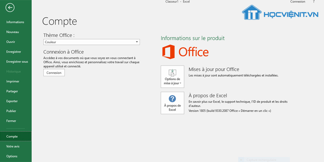Open the Informations page
324x162 pixels.
click(15, 22)
